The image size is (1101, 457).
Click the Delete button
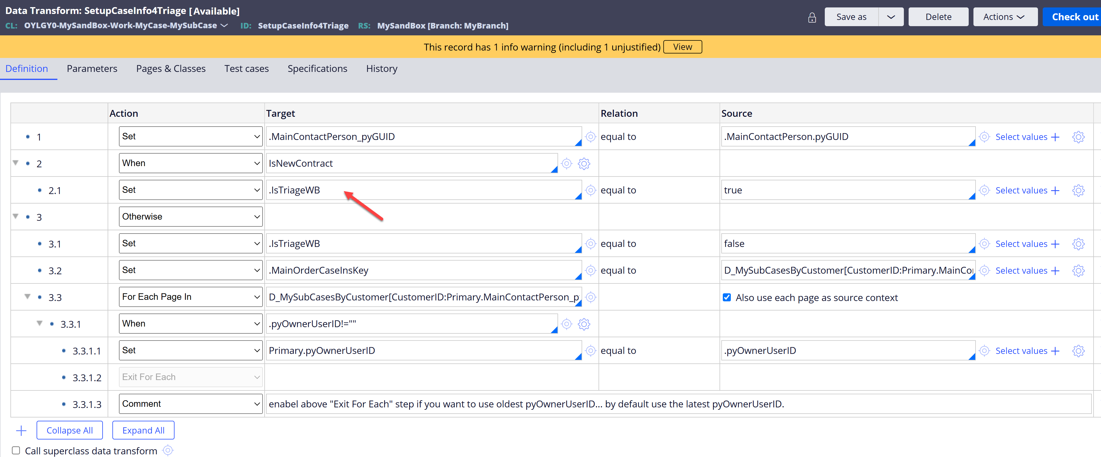pyautogui.click(x=938, y=17)
